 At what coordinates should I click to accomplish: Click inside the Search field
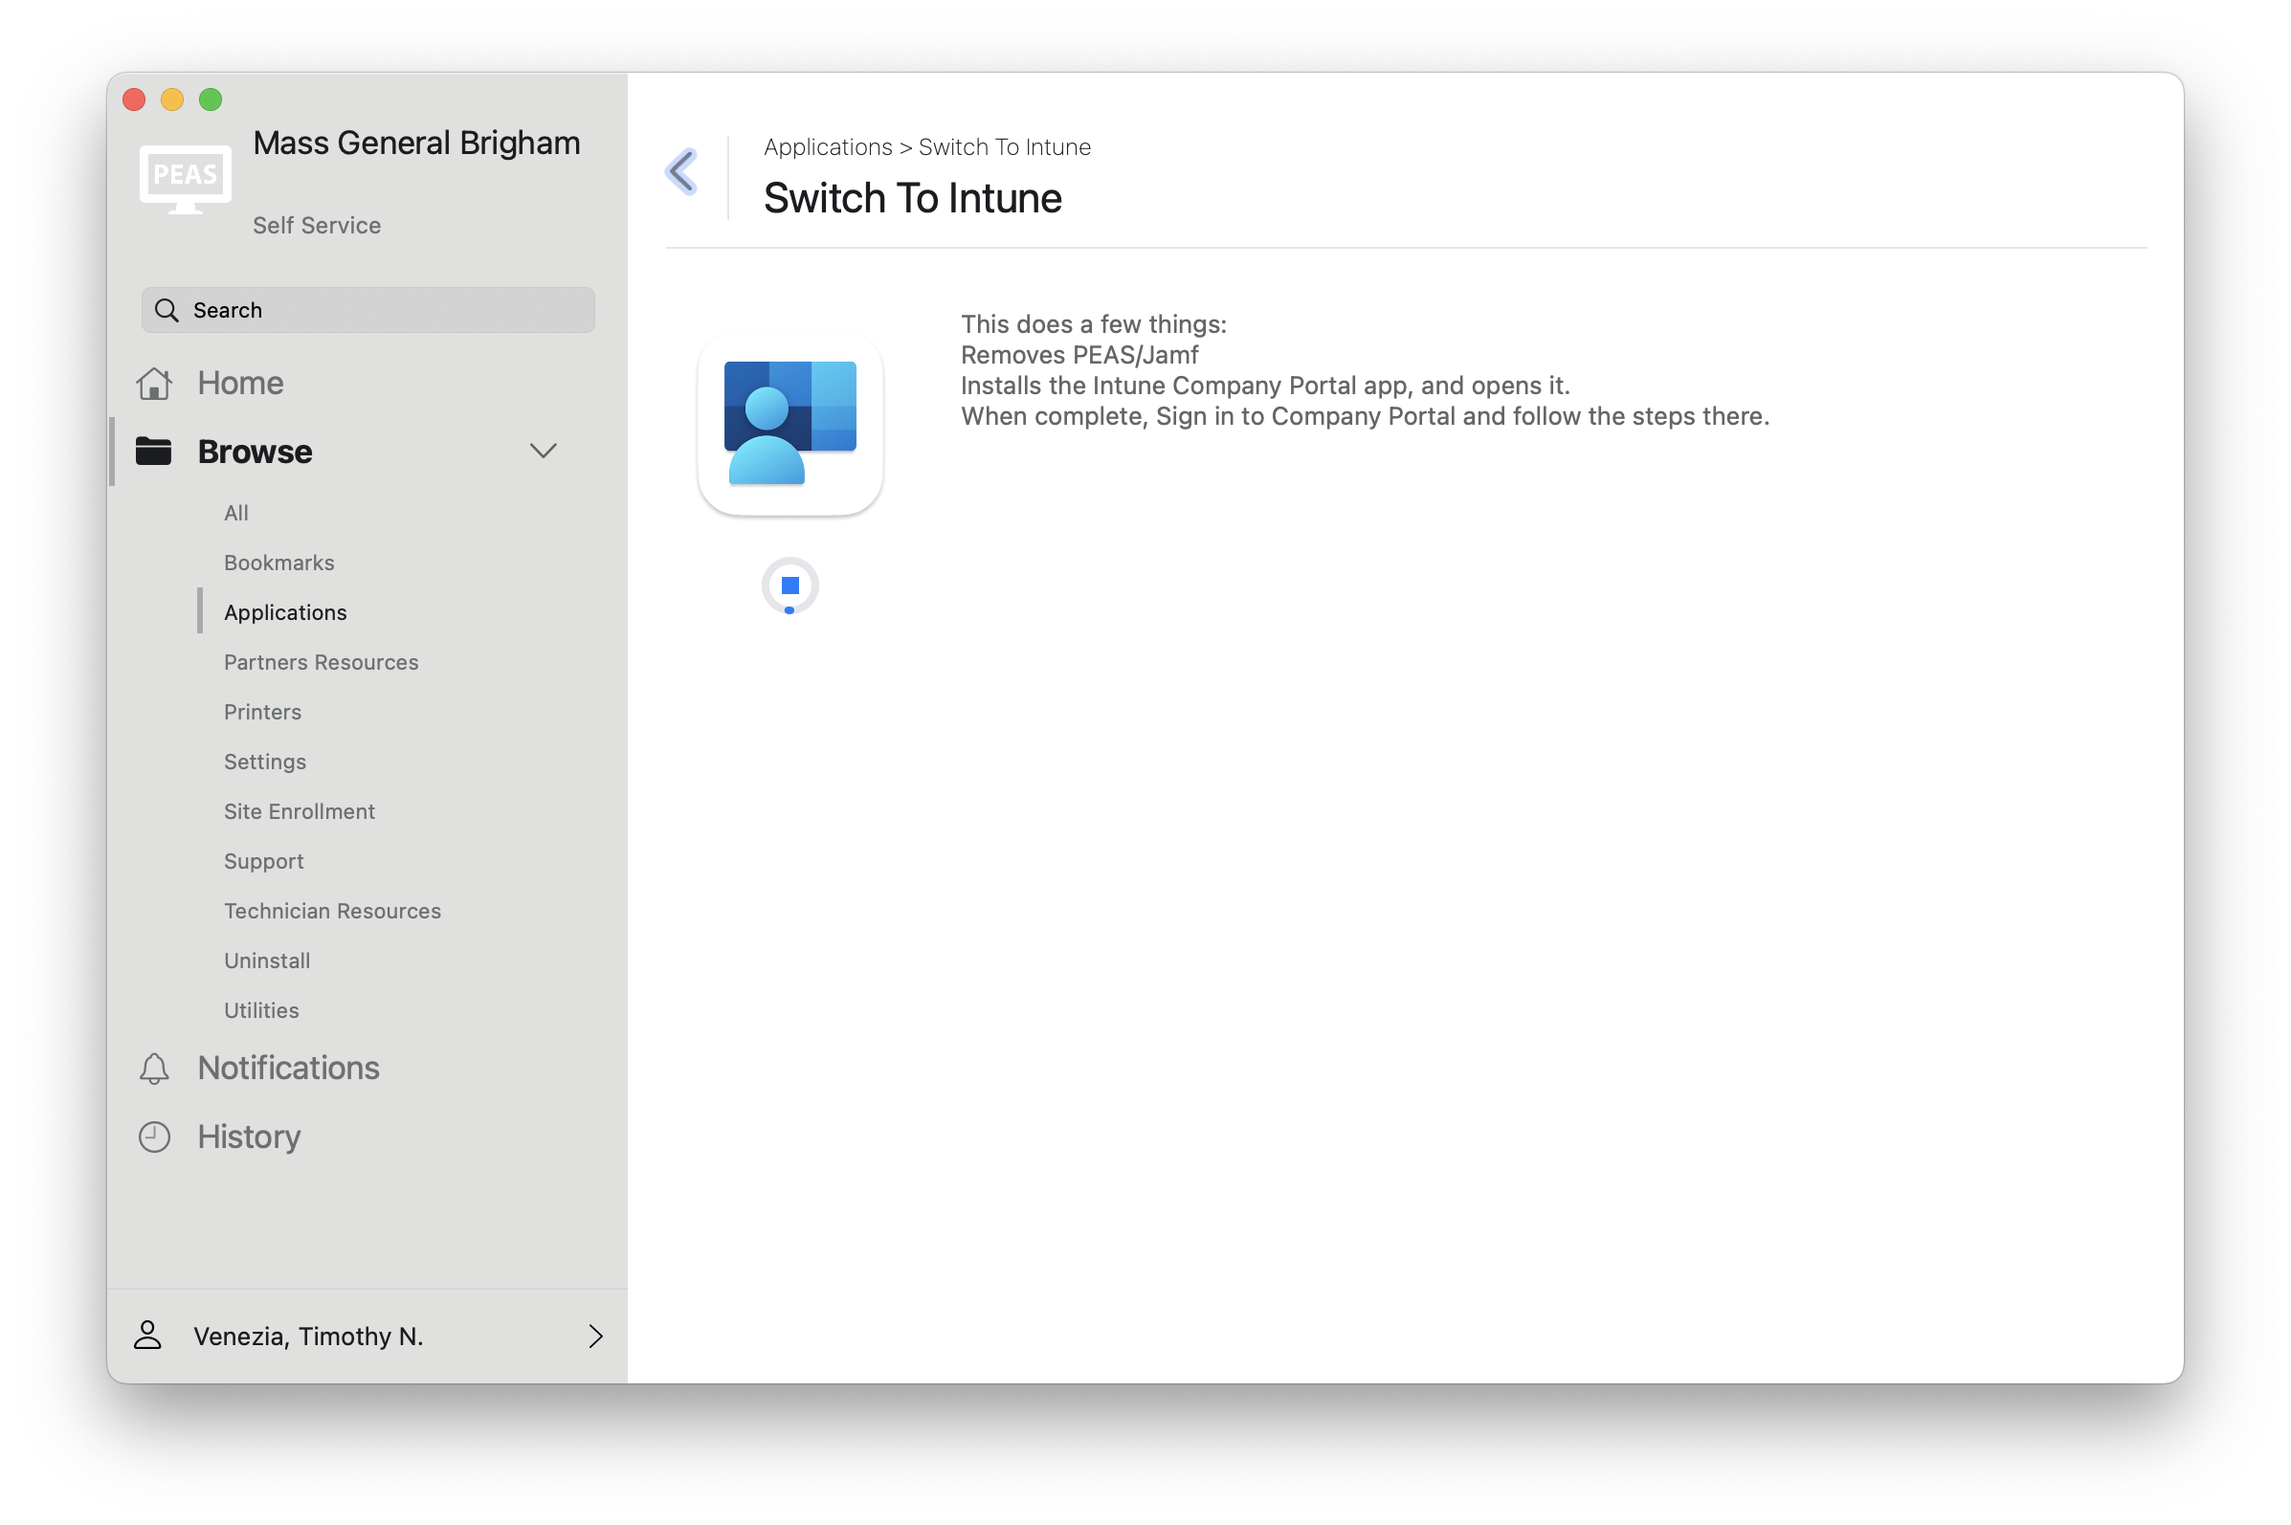coord(369,309)
